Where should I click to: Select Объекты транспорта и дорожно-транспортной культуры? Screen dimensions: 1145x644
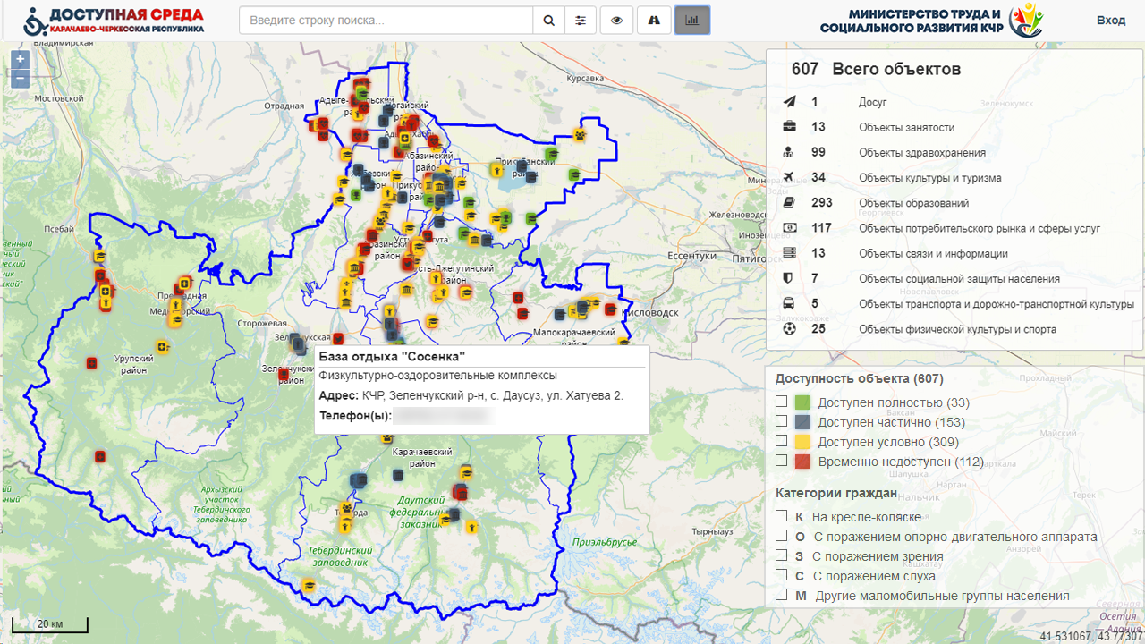(x=997, y=304)
